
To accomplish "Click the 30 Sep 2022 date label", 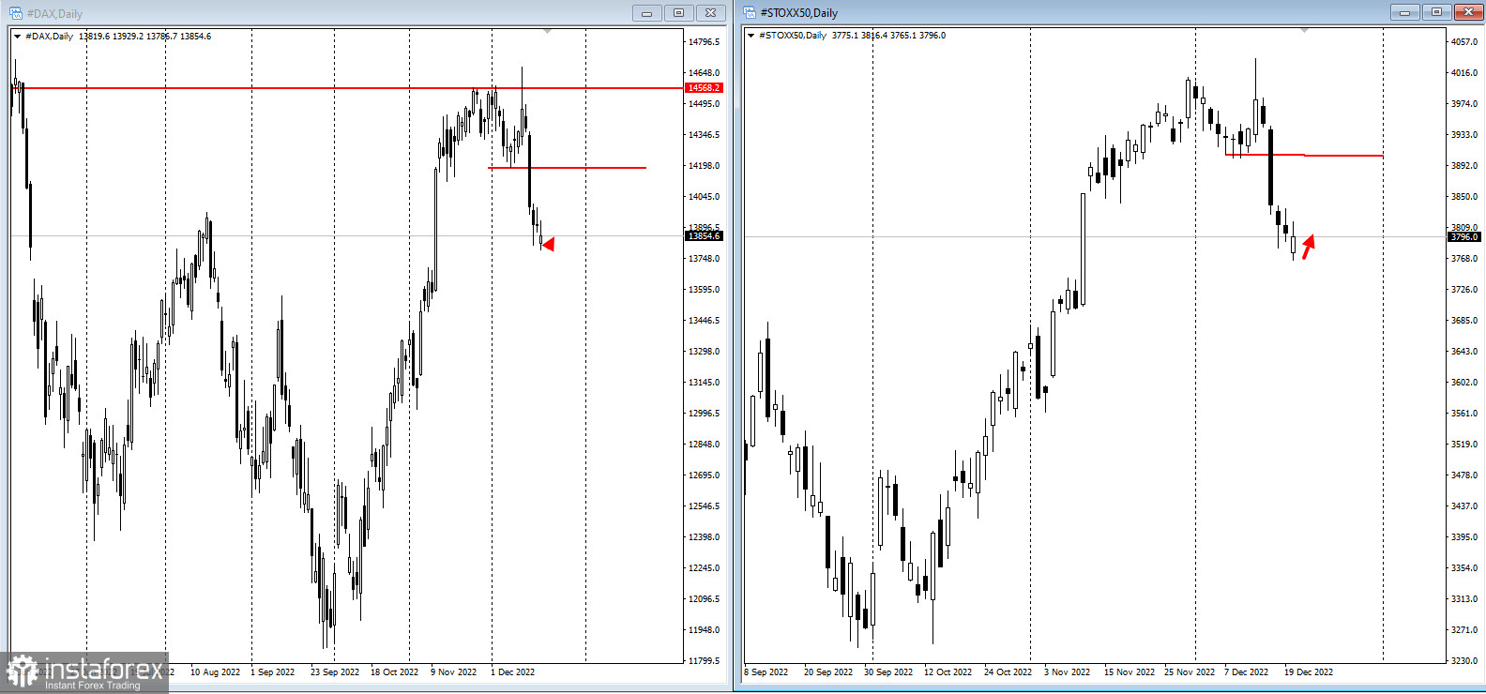I will point(888,672).
